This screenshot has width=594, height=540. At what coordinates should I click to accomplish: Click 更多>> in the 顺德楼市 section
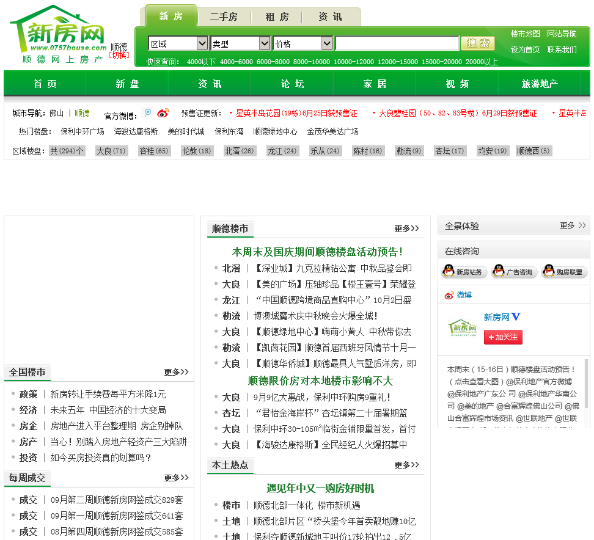(406, 228)
